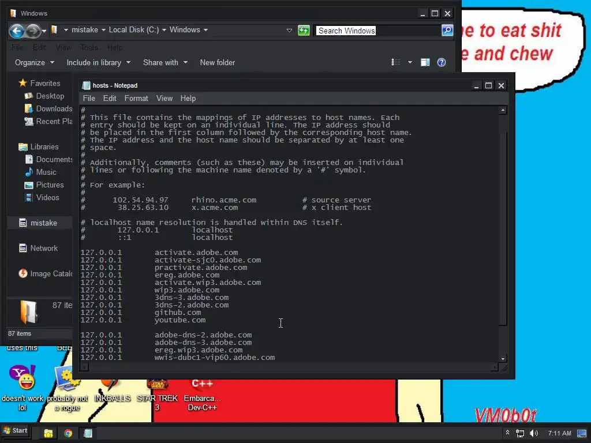Click the green Refresh icon in Explorer
This screenshot has width=591, height=443.
304,30
